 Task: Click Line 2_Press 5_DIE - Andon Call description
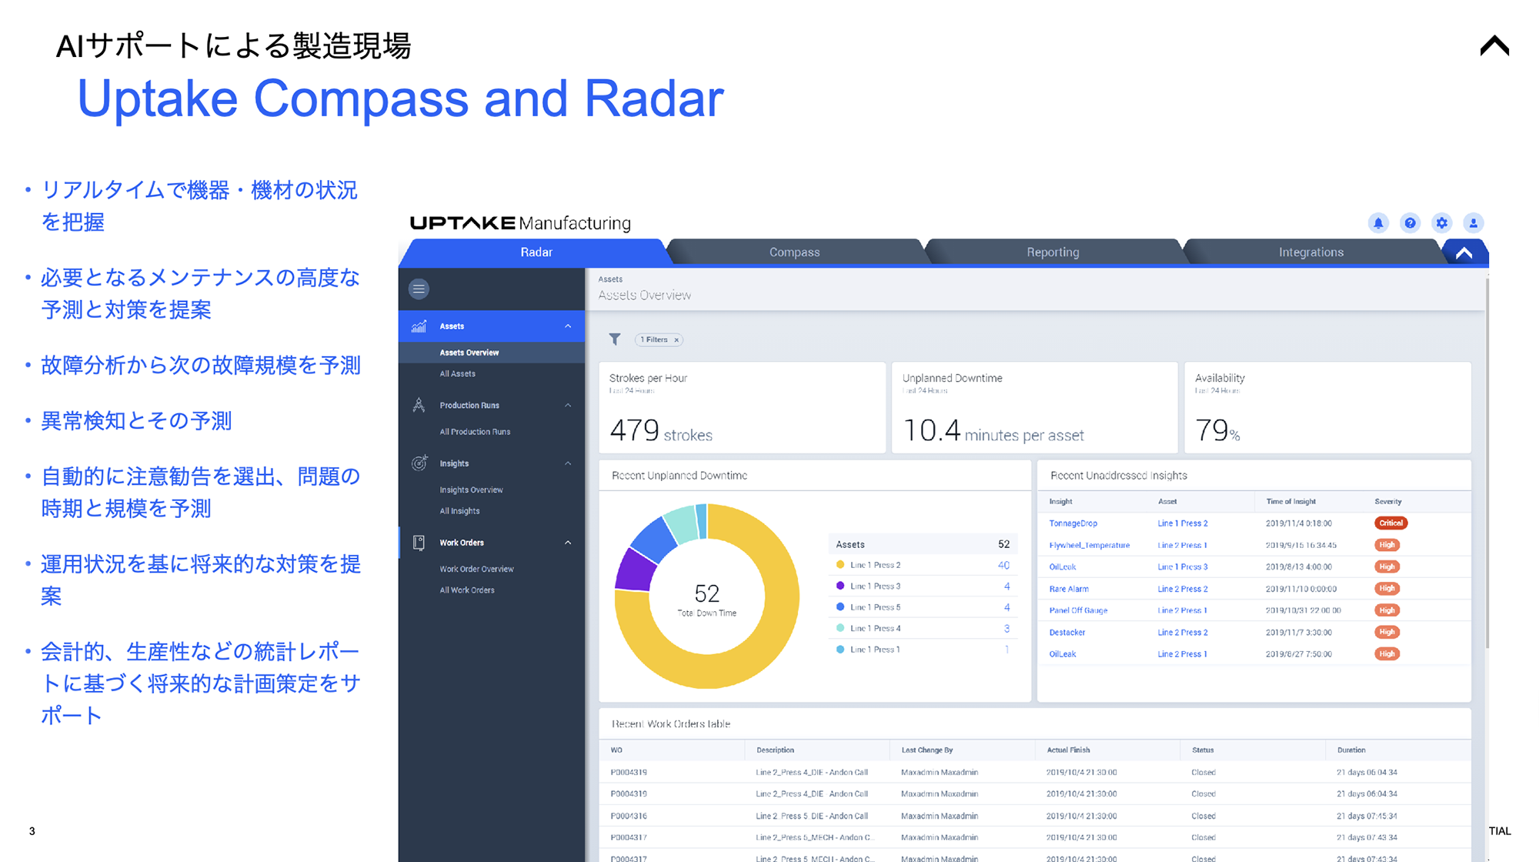pyautogui.click(x=812, y=816)
